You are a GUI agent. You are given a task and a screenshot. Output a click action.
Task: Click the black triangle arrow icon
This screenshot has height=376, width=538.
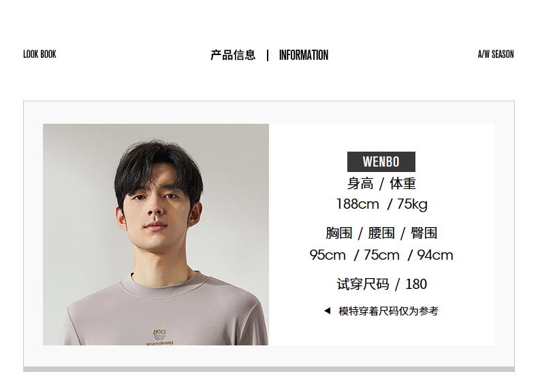[328, 311]
